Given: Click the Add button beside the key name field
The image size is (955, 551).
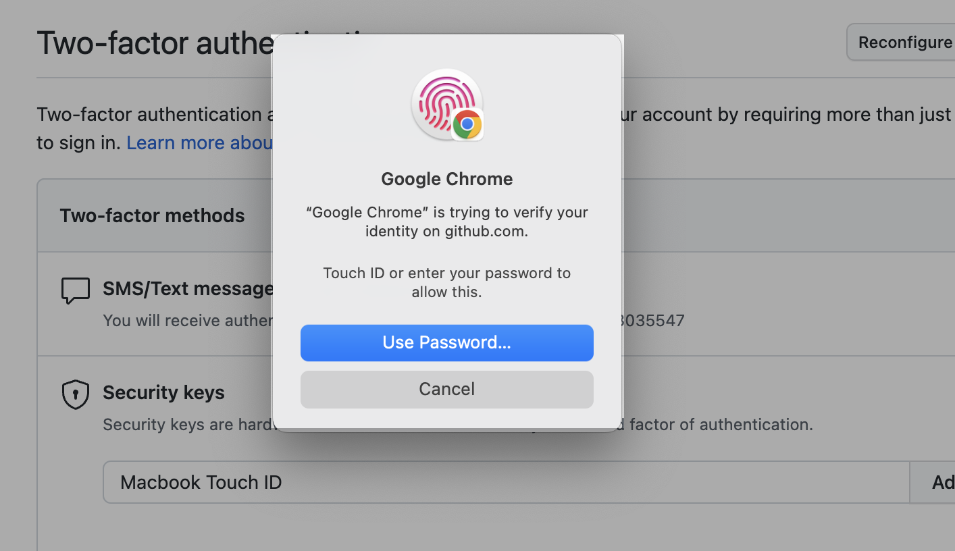Looking at the screenshot, I should (x=944, y=482).
